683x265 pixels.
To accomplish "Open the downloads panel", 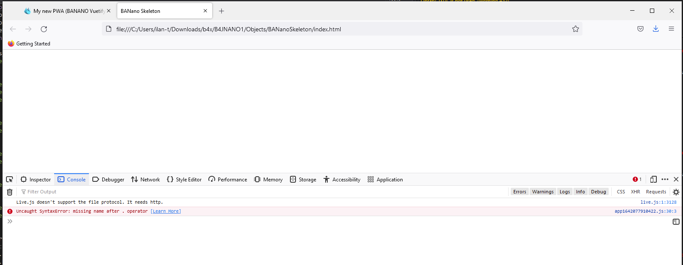I will coord(656,29).
